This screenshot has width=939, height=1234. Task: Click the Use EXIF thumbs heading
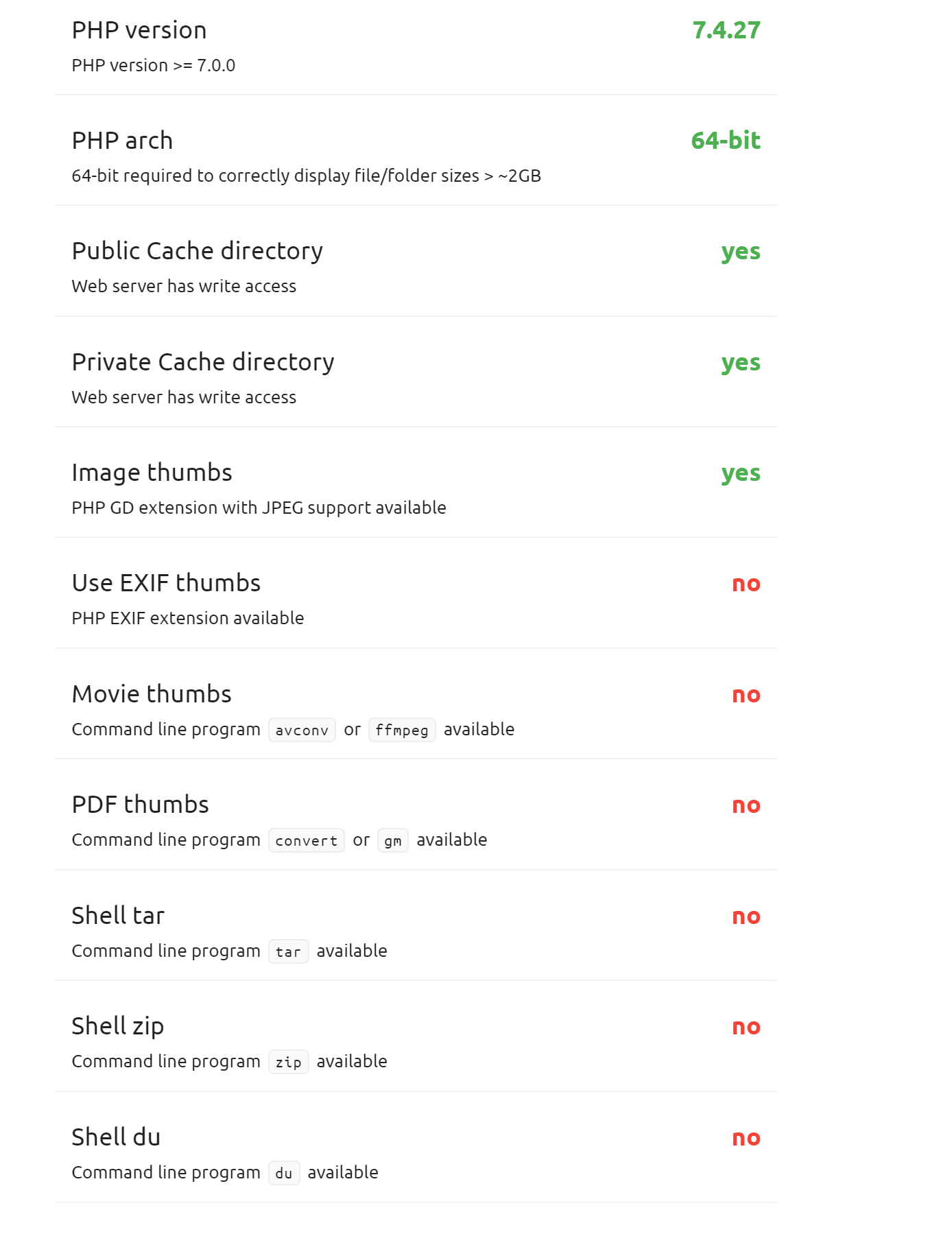166,583
